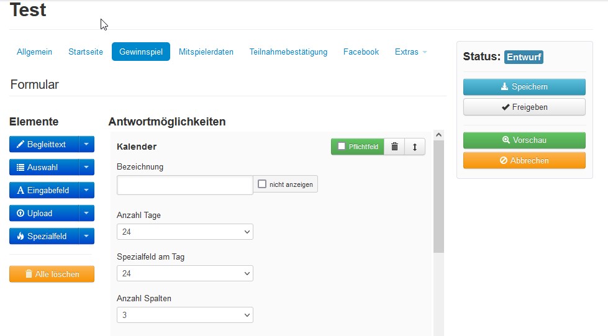608x336 pixels.
Task: Click the Vorschau magnifier button
Action: (524, 140)
